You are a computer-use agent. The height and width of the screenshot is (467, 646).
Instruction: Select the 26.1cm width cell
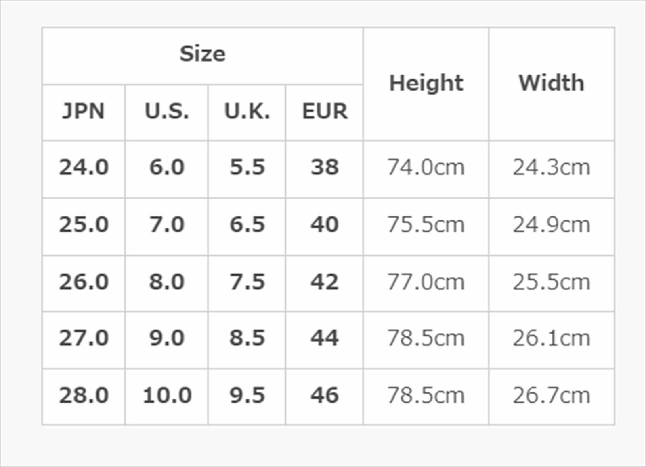pyautogui.click(x=552, y=340)
